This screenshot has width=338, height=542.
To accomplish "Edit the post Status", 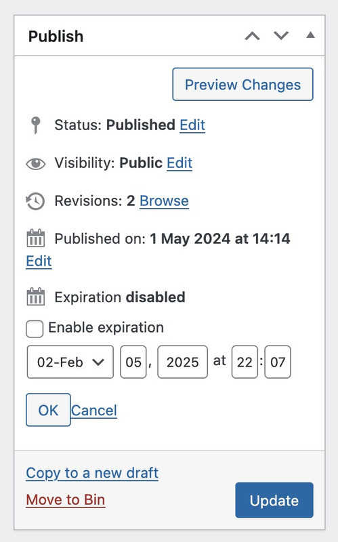I will pyautogui.click(x=192, y=125).
